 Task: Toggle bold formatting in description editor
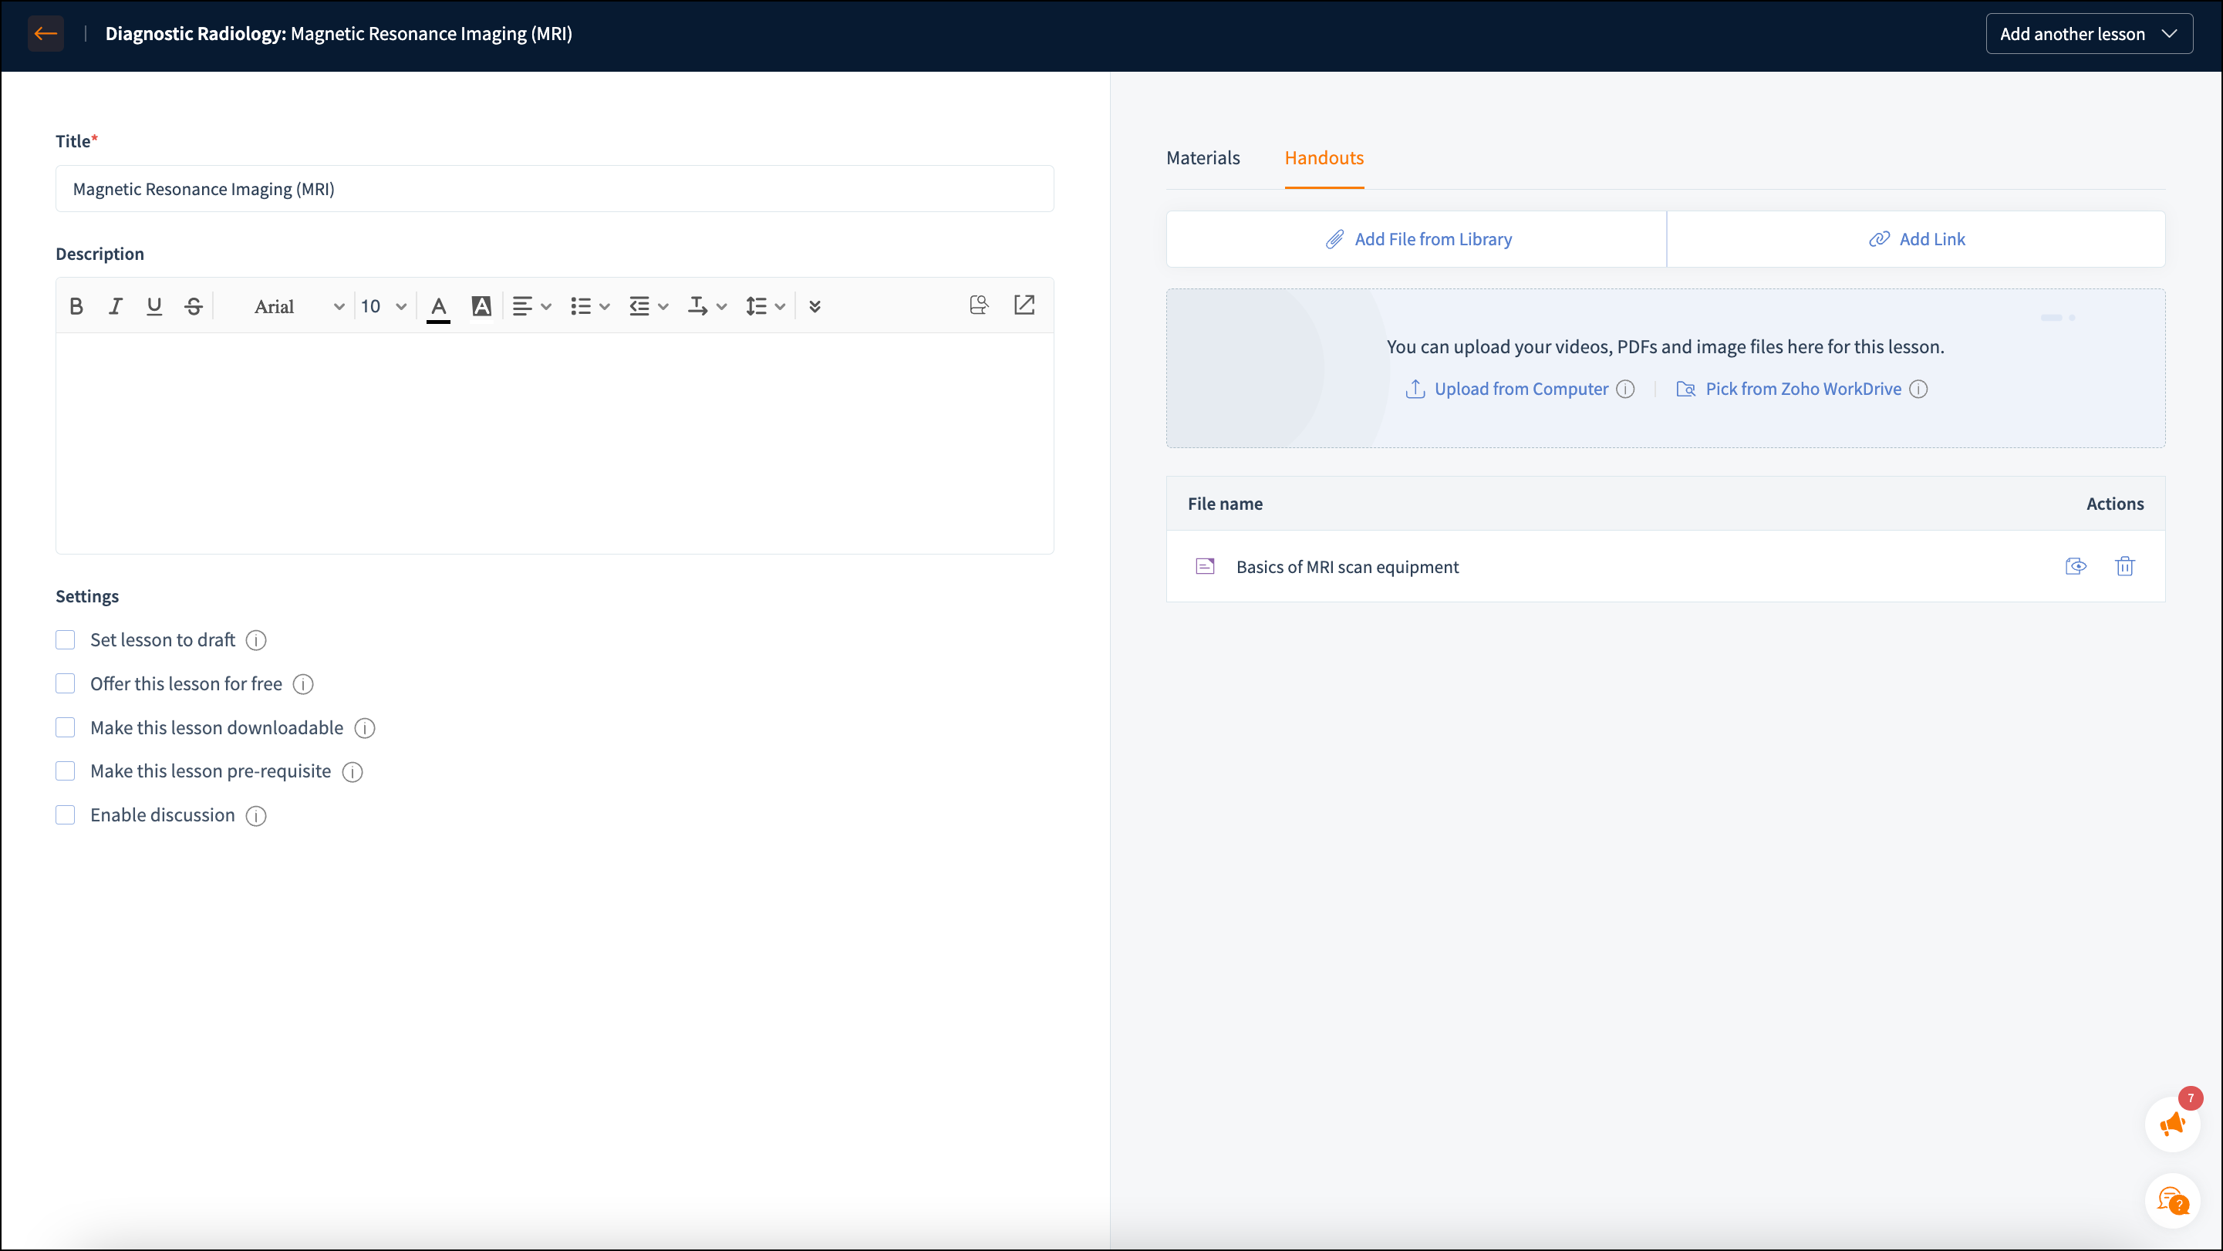tap(76, 306)
